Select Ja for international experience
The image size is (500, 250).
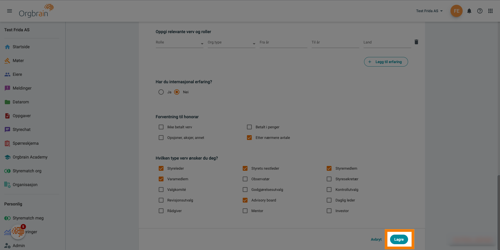tap(161, 92)
